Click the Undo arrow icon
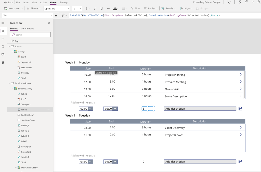 240,2
